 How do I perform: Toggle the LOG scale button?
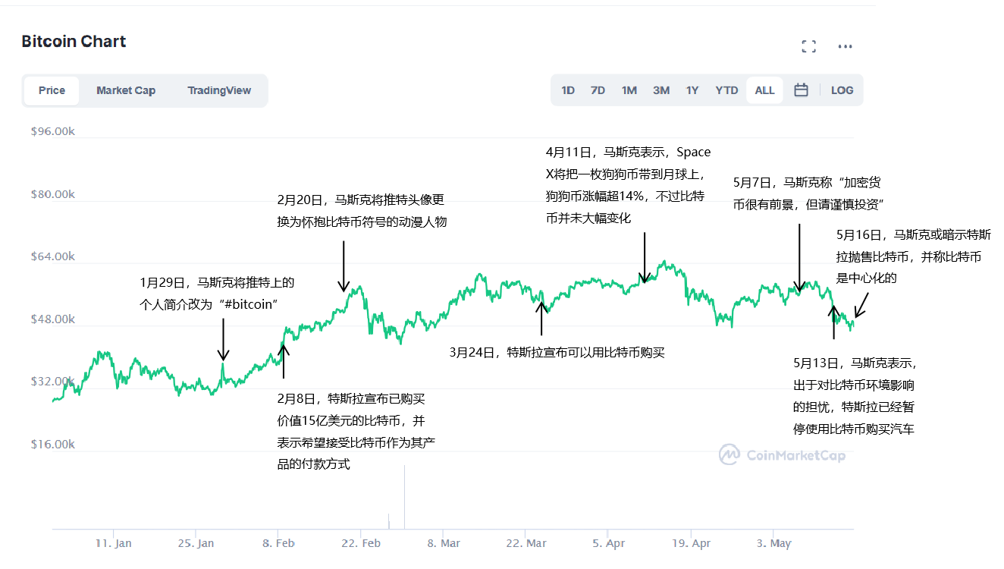[842, 90]
